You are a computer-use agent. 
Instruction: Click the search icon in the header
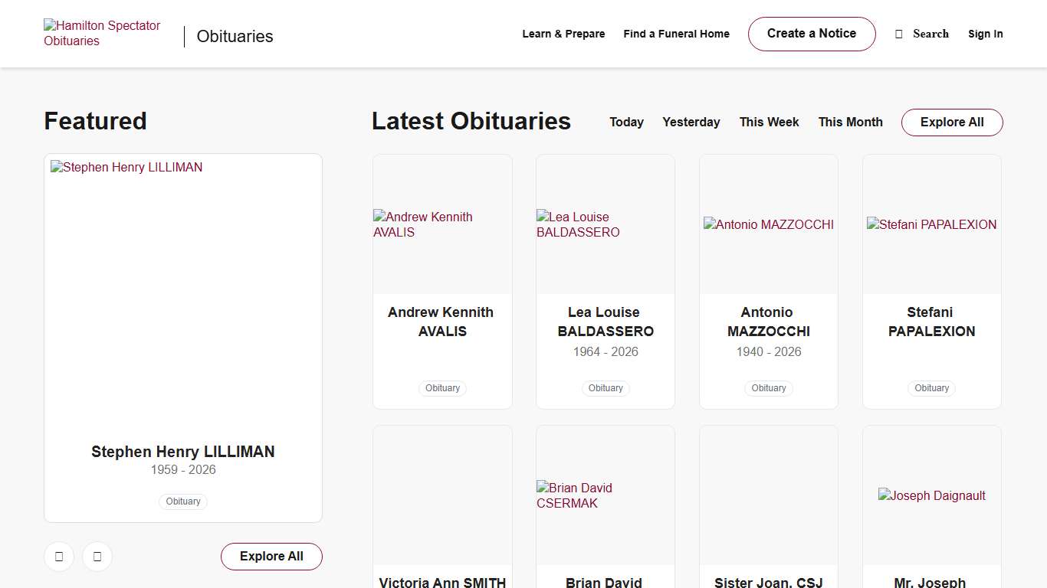coord(899,34)
